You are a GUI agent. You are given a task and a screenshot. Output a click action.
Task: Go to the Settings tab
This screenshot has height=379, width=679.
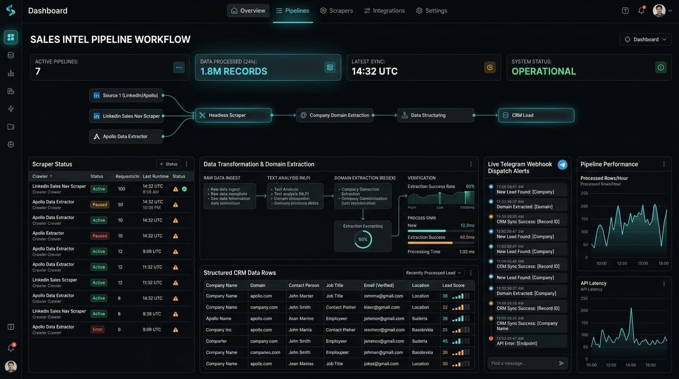point(432,10)
